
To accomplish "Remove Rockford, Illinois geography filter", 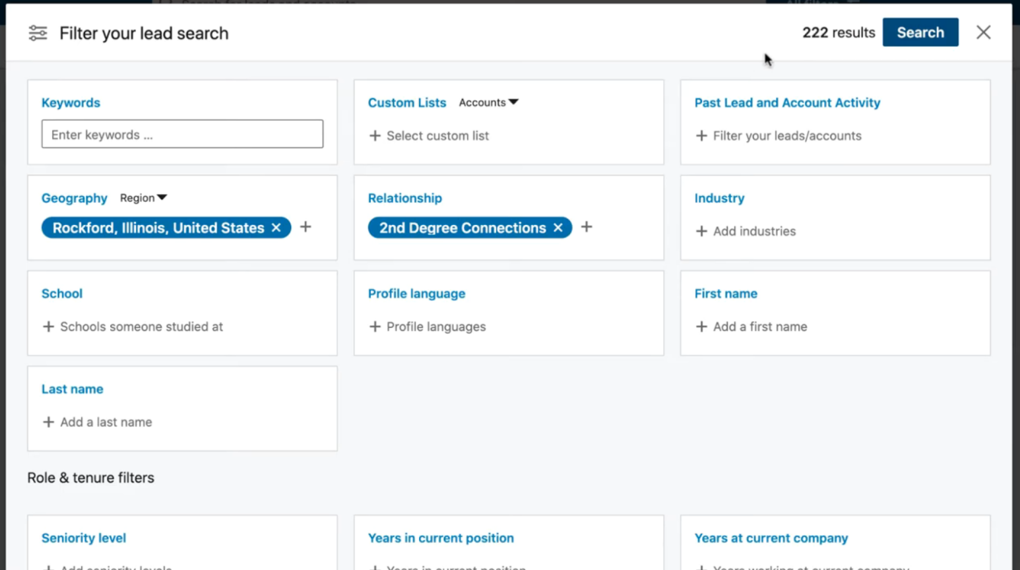I will click(276, 228).
